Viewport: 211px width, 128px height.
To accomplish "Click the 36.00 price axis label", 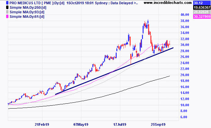I will [x=185, y=27].
